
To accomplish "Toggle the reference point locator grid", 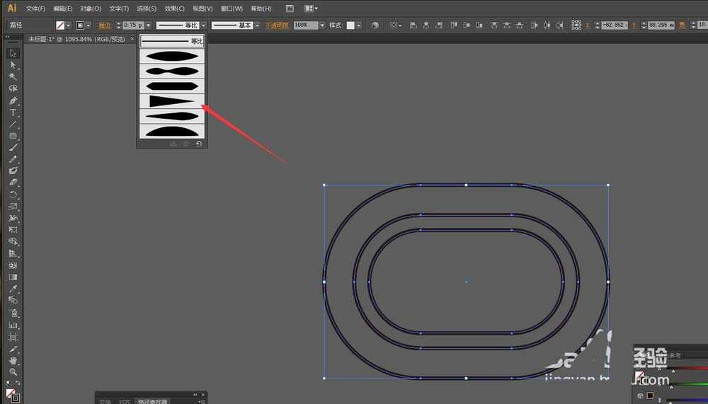I will 576,25.
